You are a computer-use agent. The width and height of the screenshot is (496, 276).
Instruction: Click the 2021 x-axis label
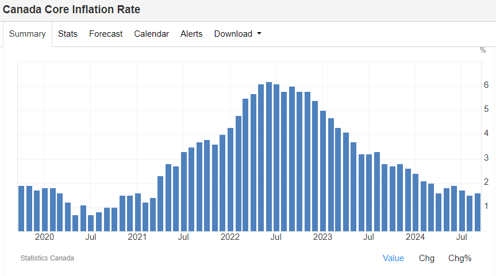(137, 237)
